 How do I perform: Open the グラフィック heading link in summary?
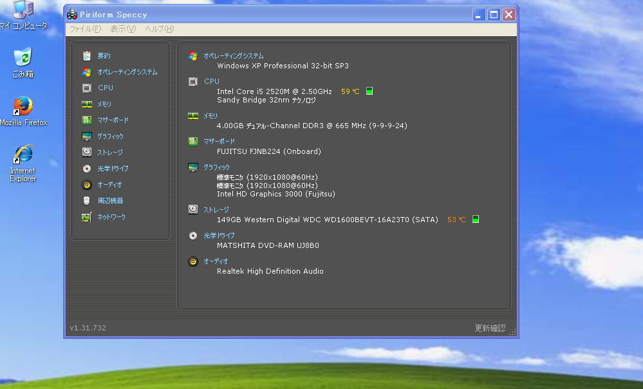[x=216, y=167]
